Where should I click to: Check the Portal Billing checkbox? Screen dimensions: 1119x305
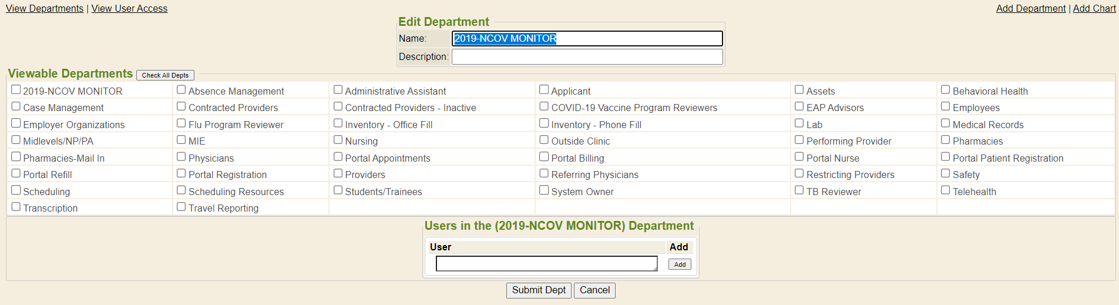545,157
